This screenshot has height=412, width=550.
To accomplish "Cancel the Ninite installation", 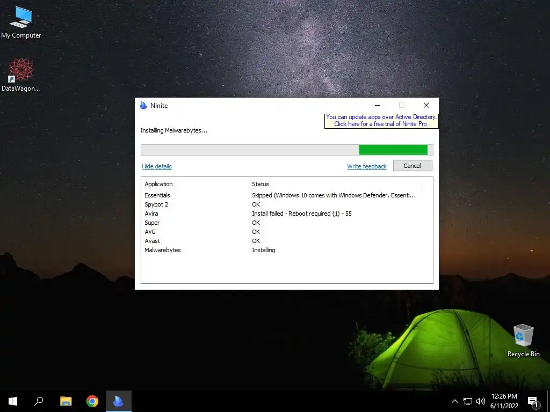I will (x=412, y=166).
